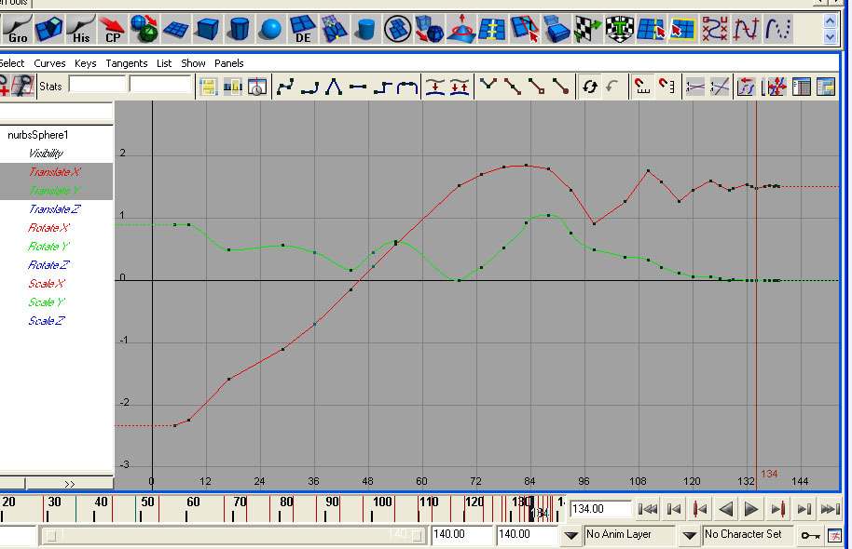852x549 pixels.
Task: Apply flat tangents to keys
Action: (x=358, y=87)
